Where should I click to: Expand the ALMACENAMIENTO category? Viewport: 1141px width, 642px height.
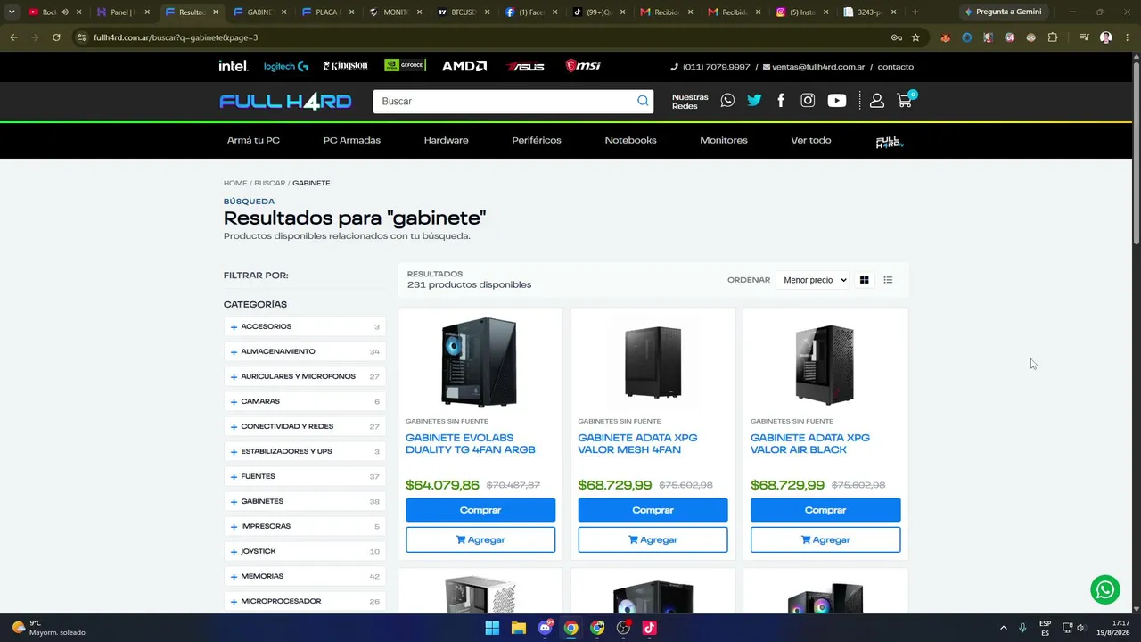coord(305,351)
